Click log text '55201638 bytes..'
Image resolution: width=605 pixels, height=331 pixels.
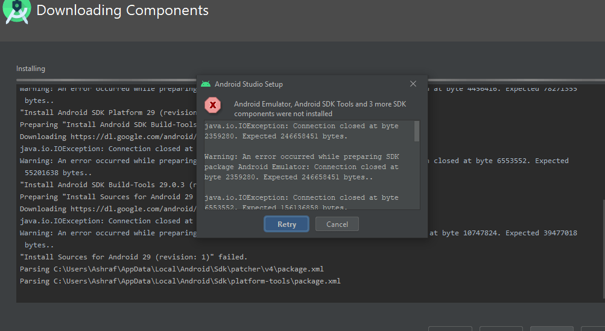pos(58,173)
